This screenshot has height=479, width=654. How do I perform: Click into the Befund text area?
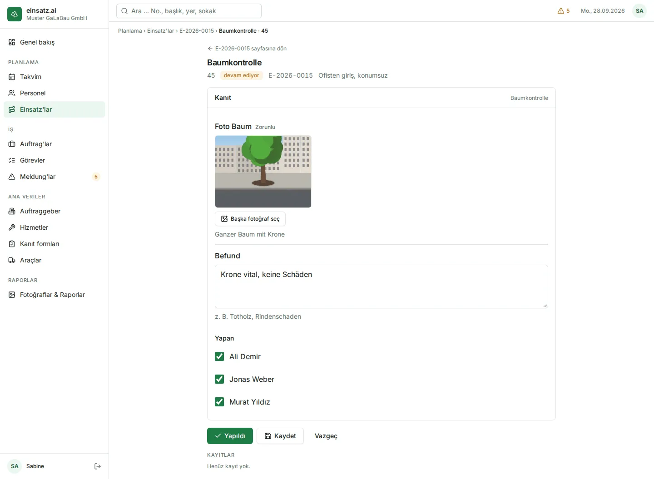click(x=381, y=286)
